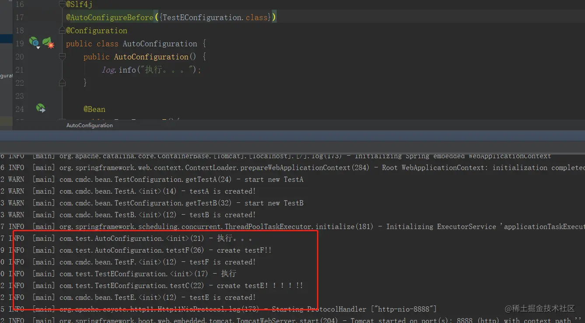Click the Spring leaf gutter icon with red marker

pos(48,42)
